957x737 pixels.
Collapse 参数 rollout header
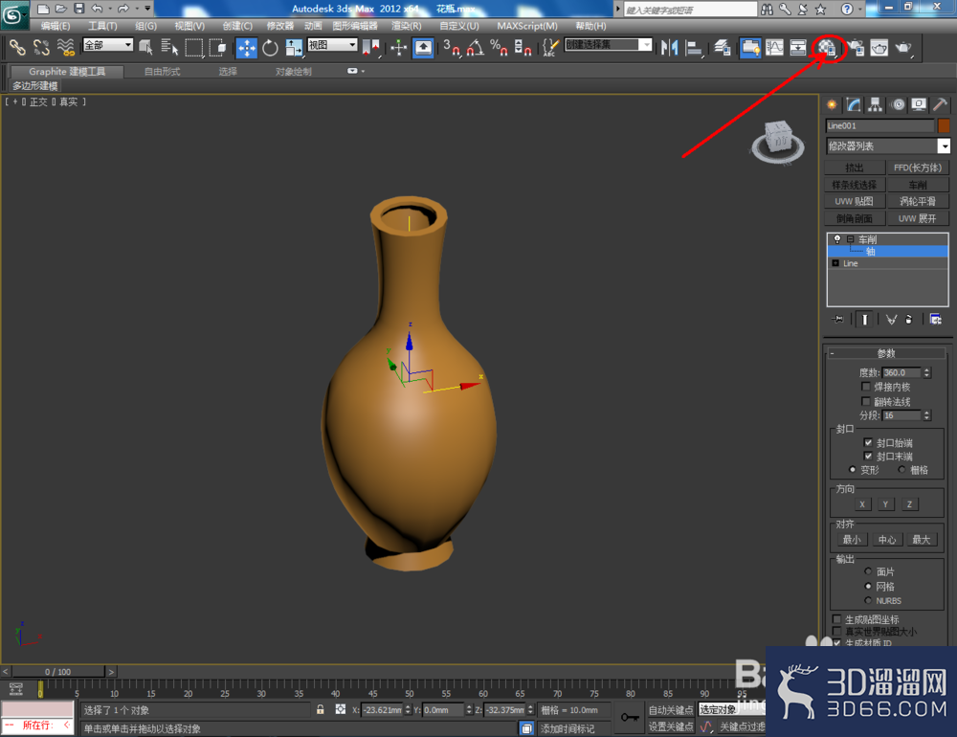(x=887, y=353)
